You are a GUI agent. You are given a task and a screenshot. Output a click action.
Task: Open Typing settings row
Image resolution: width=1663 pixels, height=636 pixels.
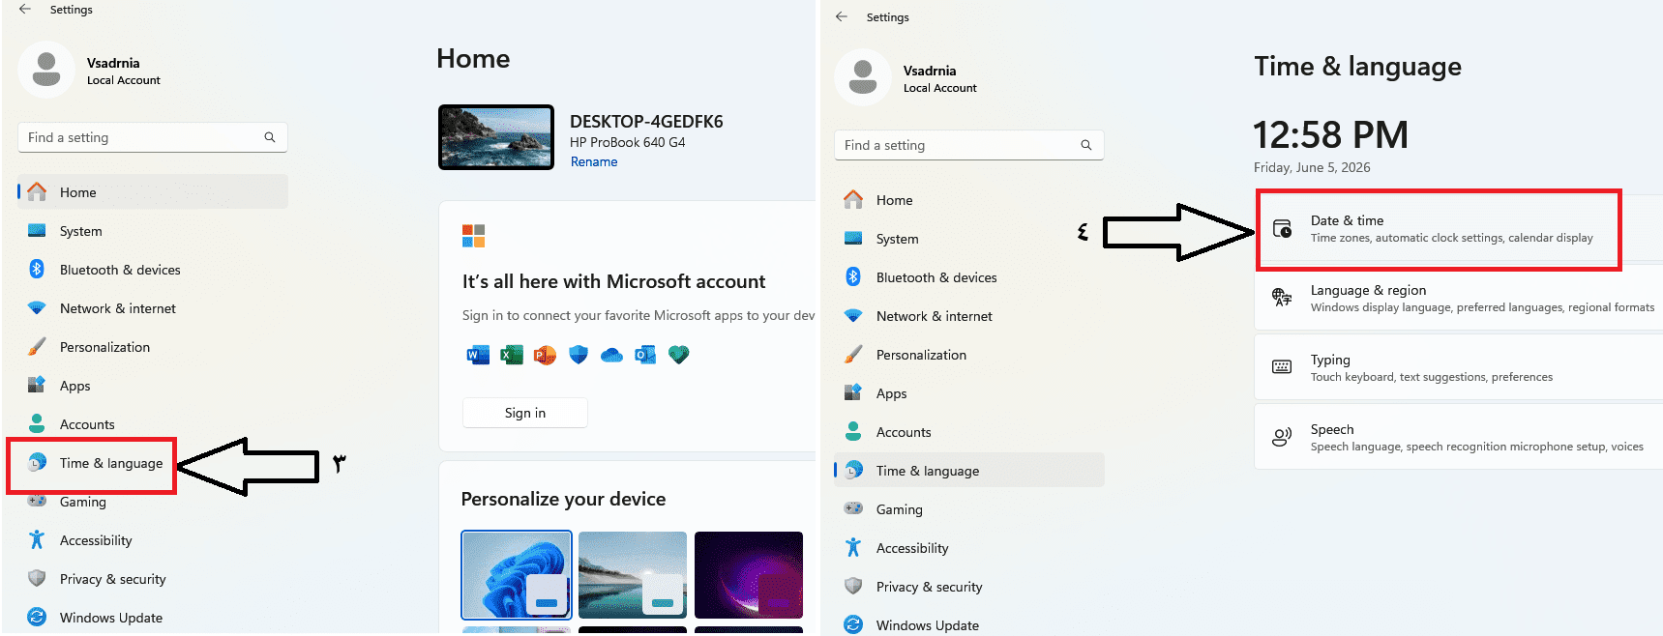[x=1458, y=367]
